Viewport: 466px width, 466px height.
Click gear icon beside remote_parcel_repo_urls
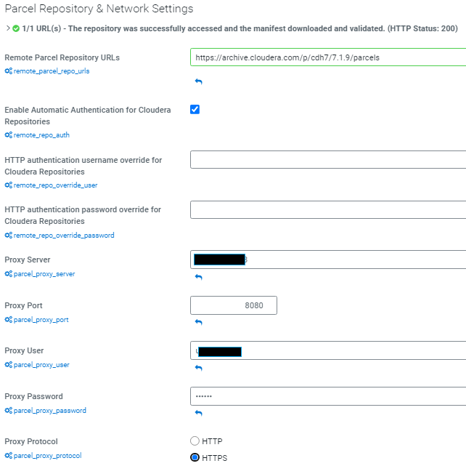(x=8, y=71)
